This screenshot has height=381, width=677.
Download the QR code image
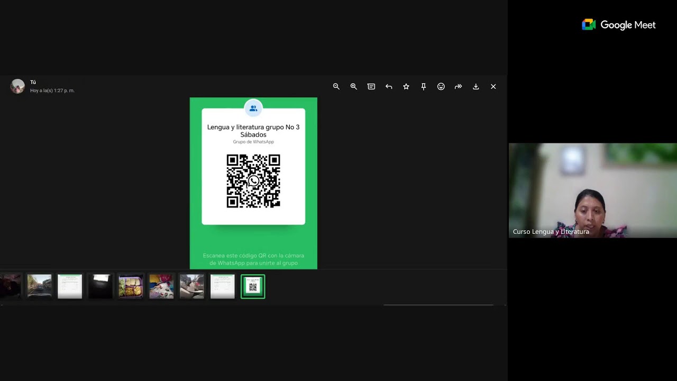475,87
